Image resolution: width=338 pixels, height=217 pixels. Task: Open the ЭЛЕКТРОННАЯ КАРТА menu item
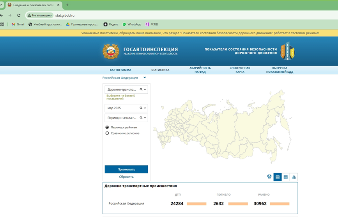[240, 70]
